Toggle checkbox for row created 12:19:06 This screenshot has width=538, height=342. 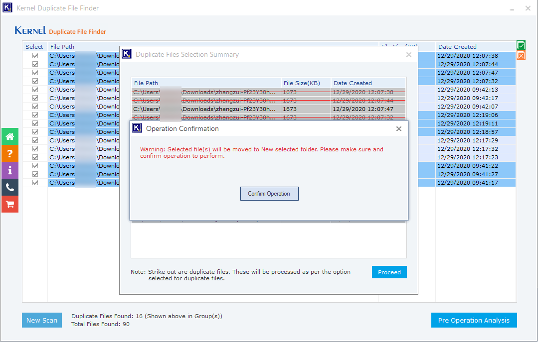(35, 115)
